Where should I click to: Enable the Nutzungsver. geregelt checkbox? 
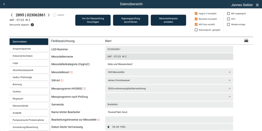coord(196,30)
